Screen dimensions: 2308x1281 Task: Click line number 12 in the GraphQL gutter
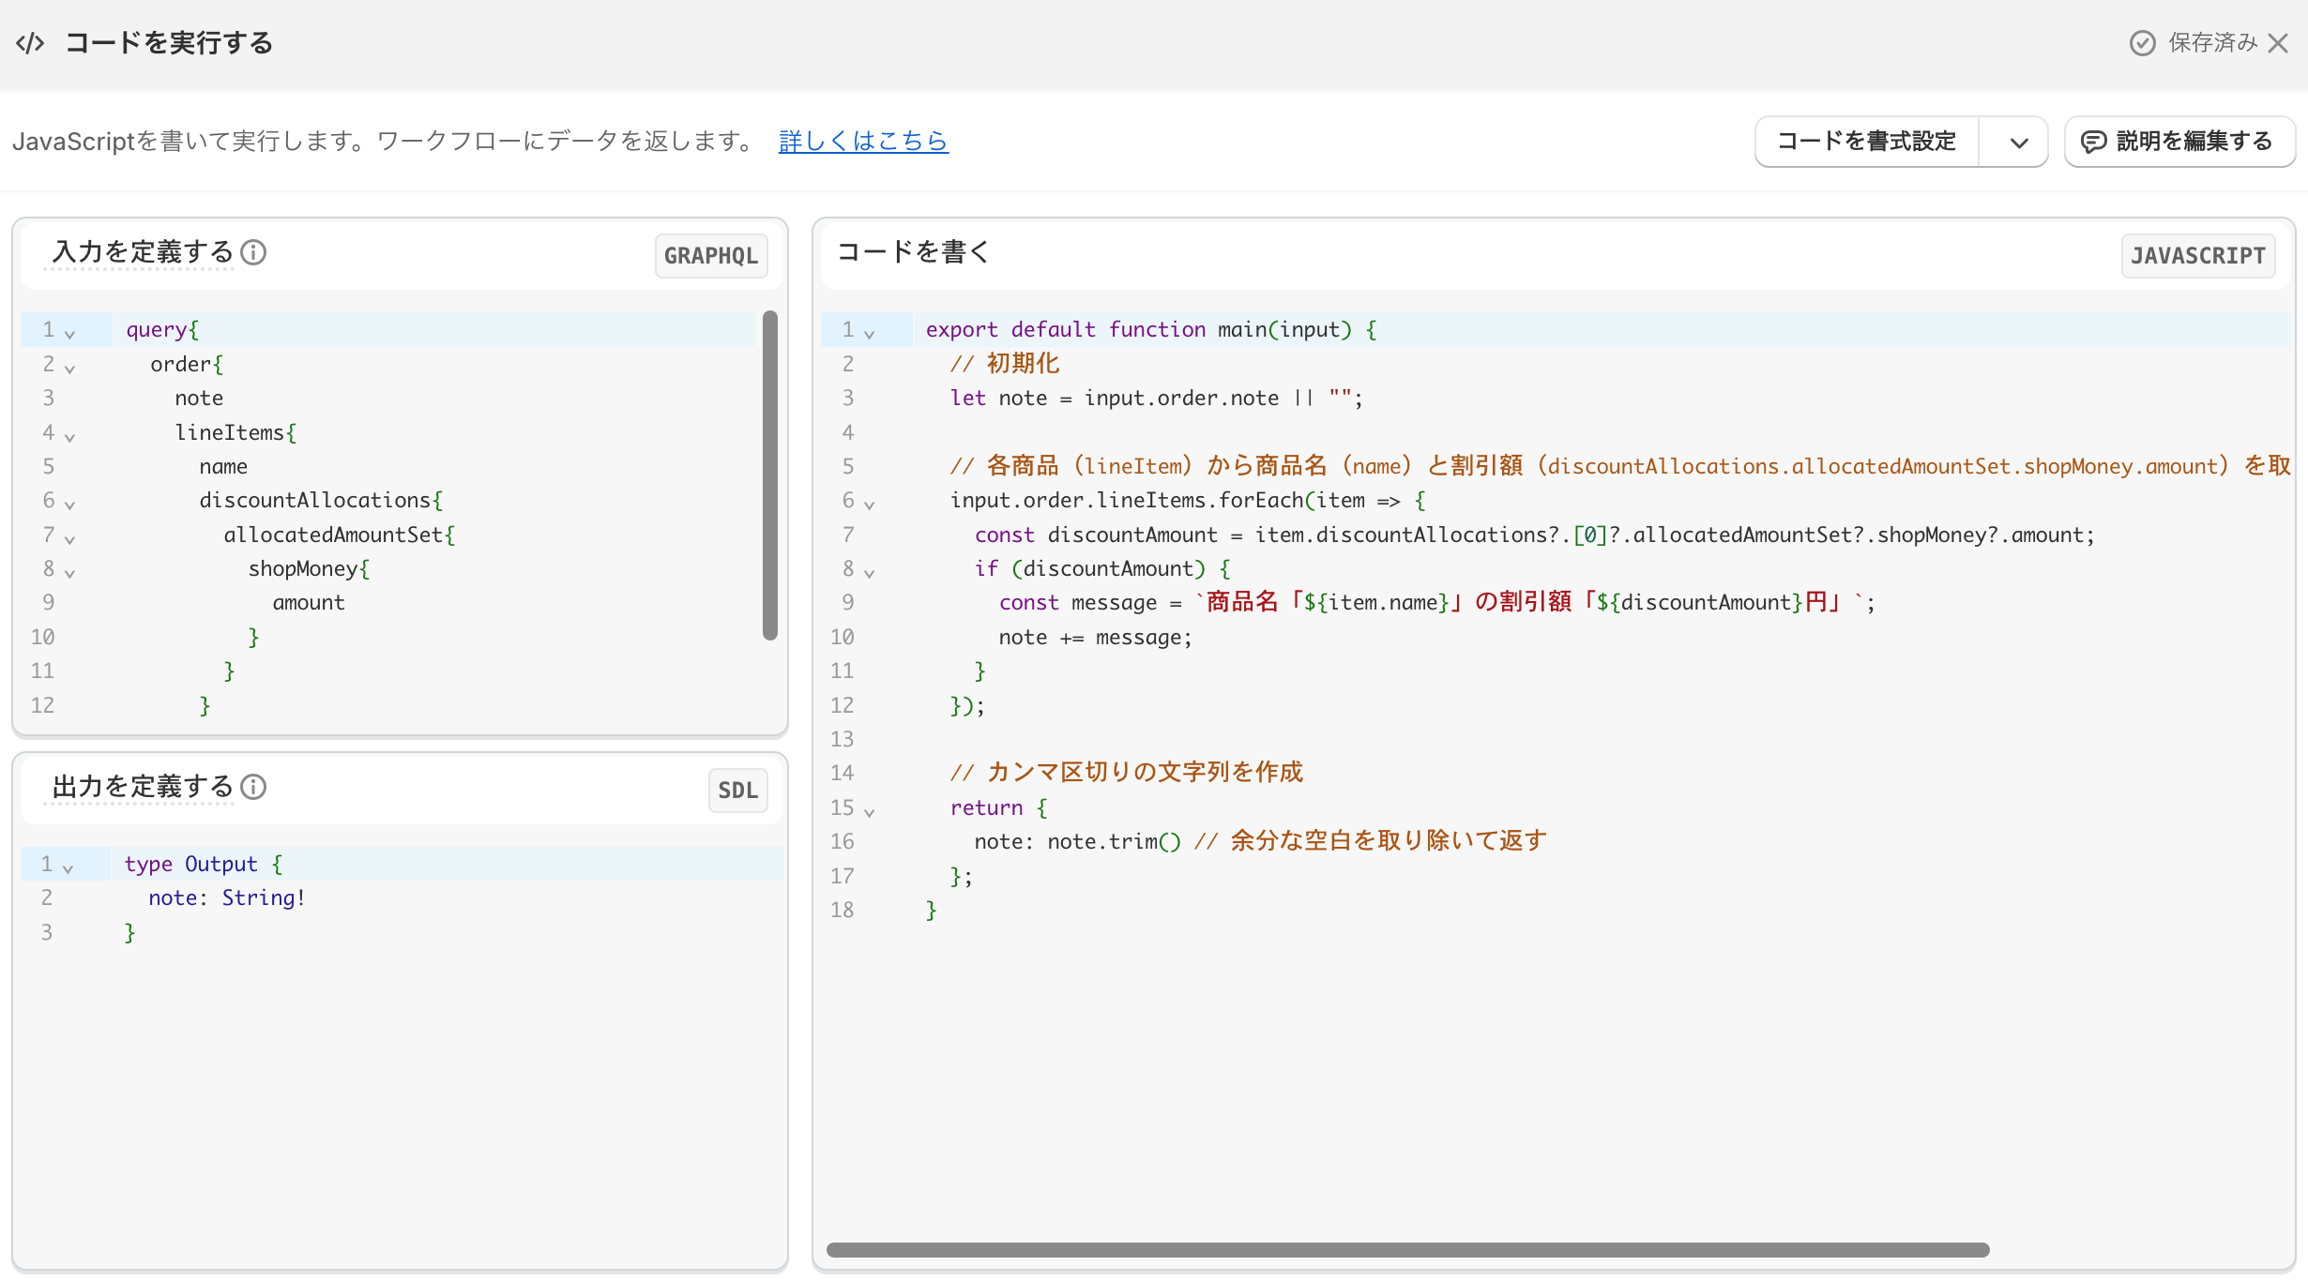pos(42,705)
